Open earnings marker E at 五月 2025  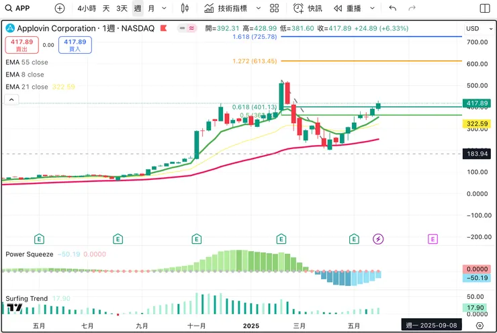tap(354, 239)
